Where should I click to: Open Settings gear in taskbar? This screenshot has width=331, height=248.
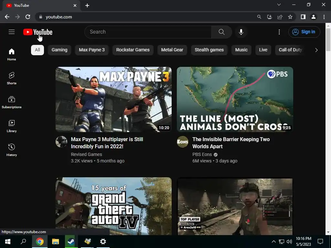coord(103,242)
